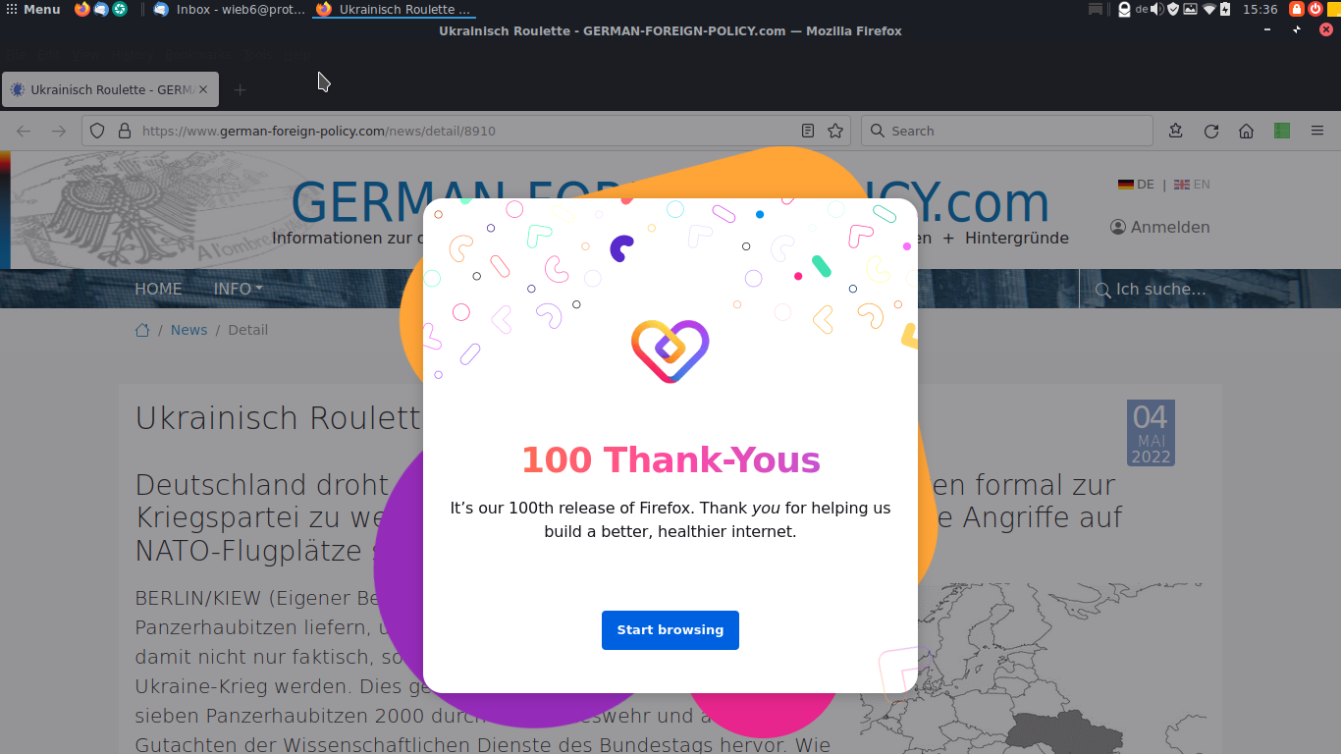This screenshot has height=754, width=1341.
Task: Open a new tab with plus button
Action: pyautogui.click(x=241, y=89)
